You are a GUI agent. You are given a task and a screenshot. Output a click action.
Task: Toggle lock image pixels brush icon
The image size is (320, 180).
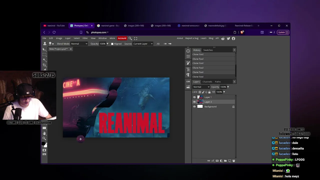(x=203, y=92)
